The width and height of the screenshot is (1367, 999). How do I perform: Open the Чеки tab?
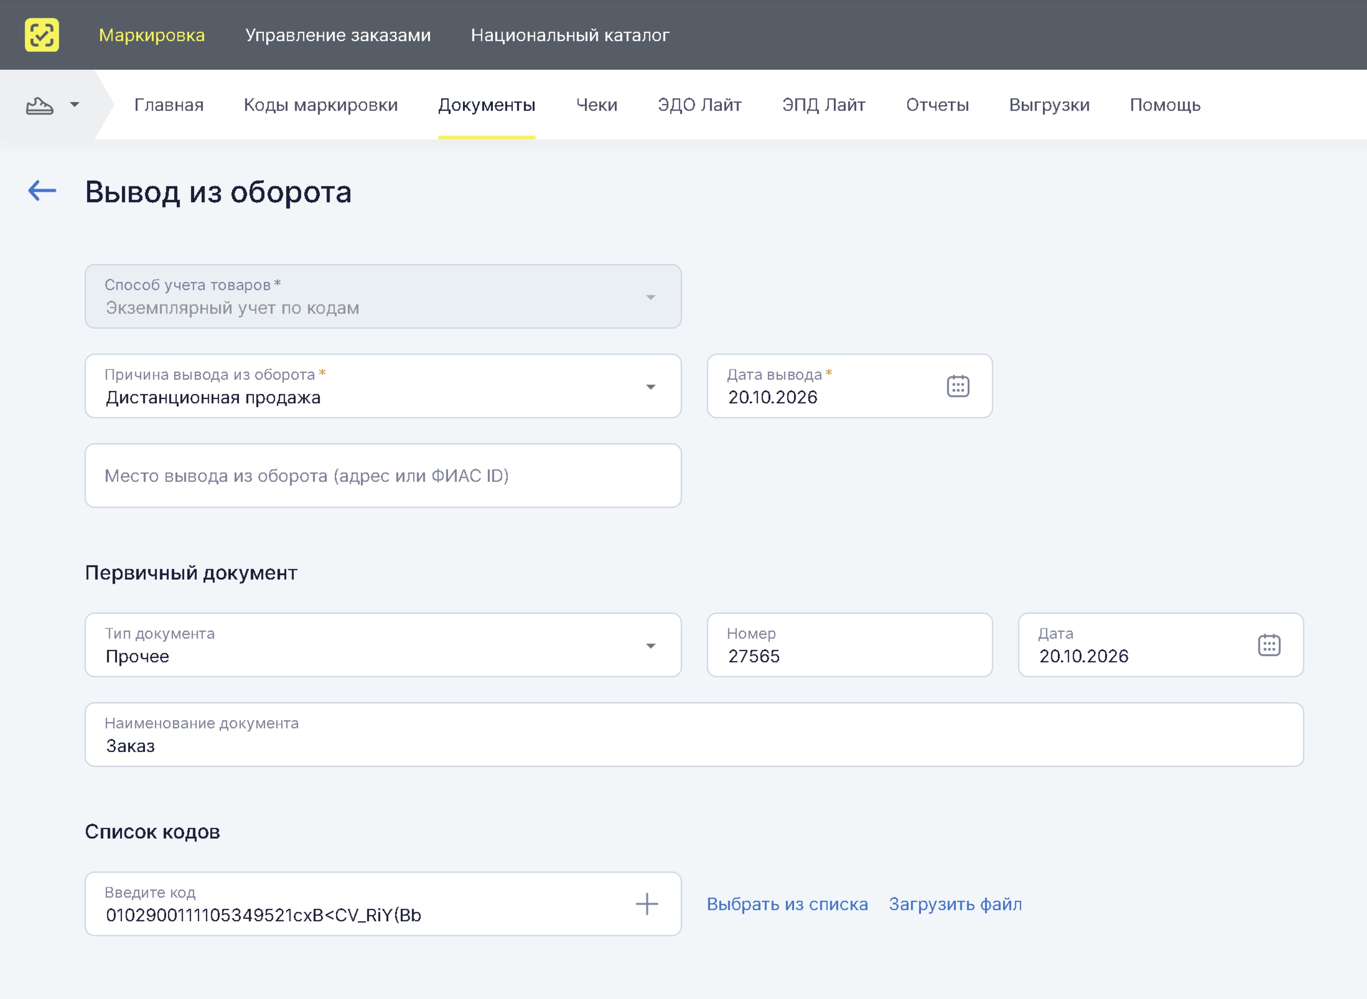[596, 105]
